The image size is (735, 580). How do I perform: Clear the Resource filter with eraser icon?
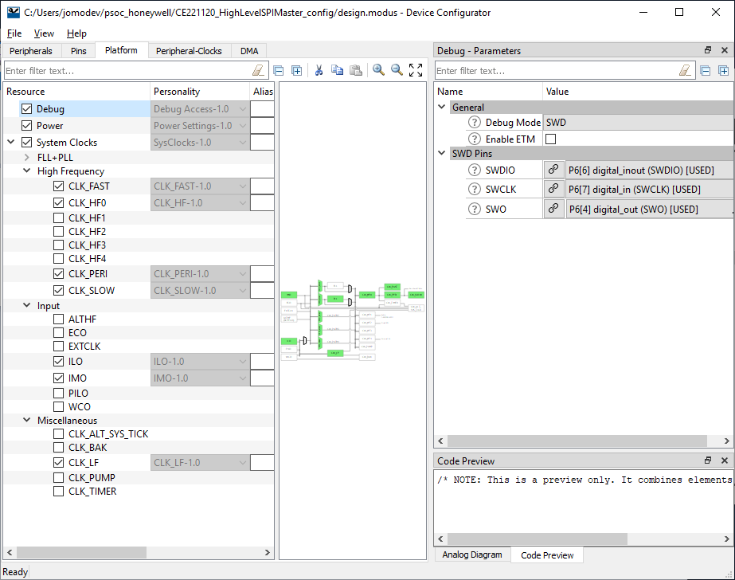(258, 70)
